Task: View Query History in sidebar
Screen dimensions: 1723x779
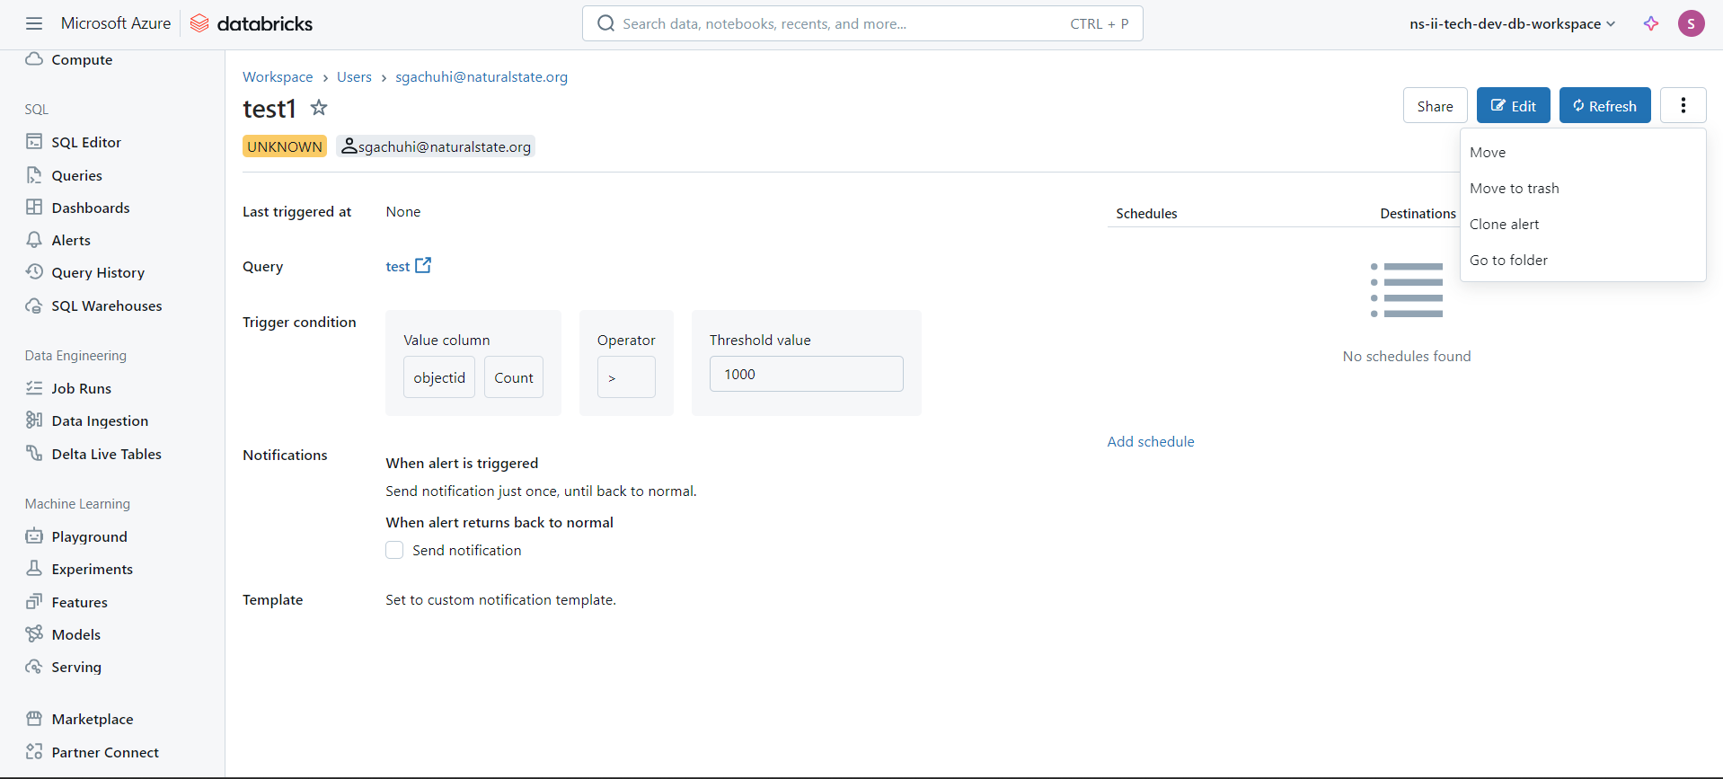Action: click(x=97, y=272)
